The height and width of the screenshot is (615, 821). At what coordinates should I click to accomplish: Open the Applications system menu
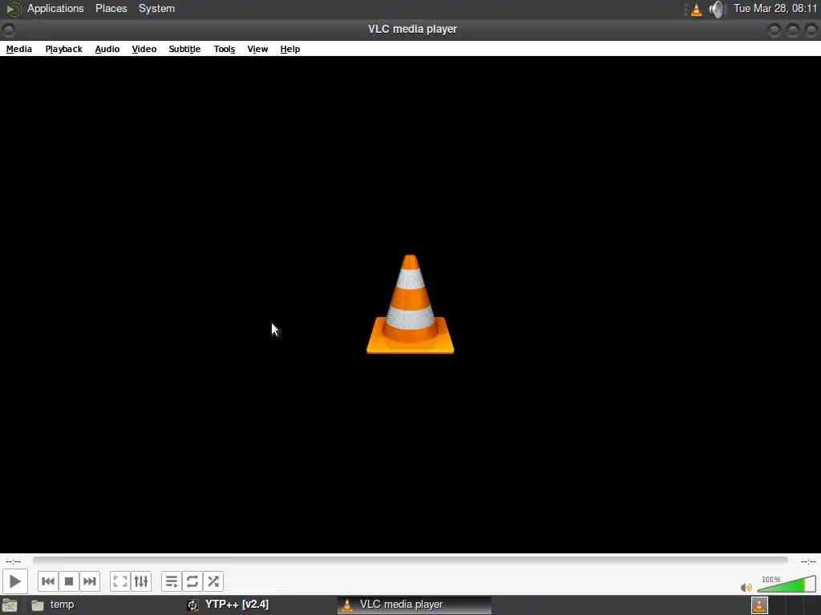pyautogui.click(x=55, y=8)
